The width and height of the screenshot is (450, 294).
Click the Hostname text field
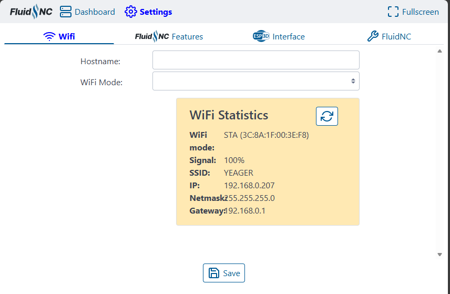255,60
